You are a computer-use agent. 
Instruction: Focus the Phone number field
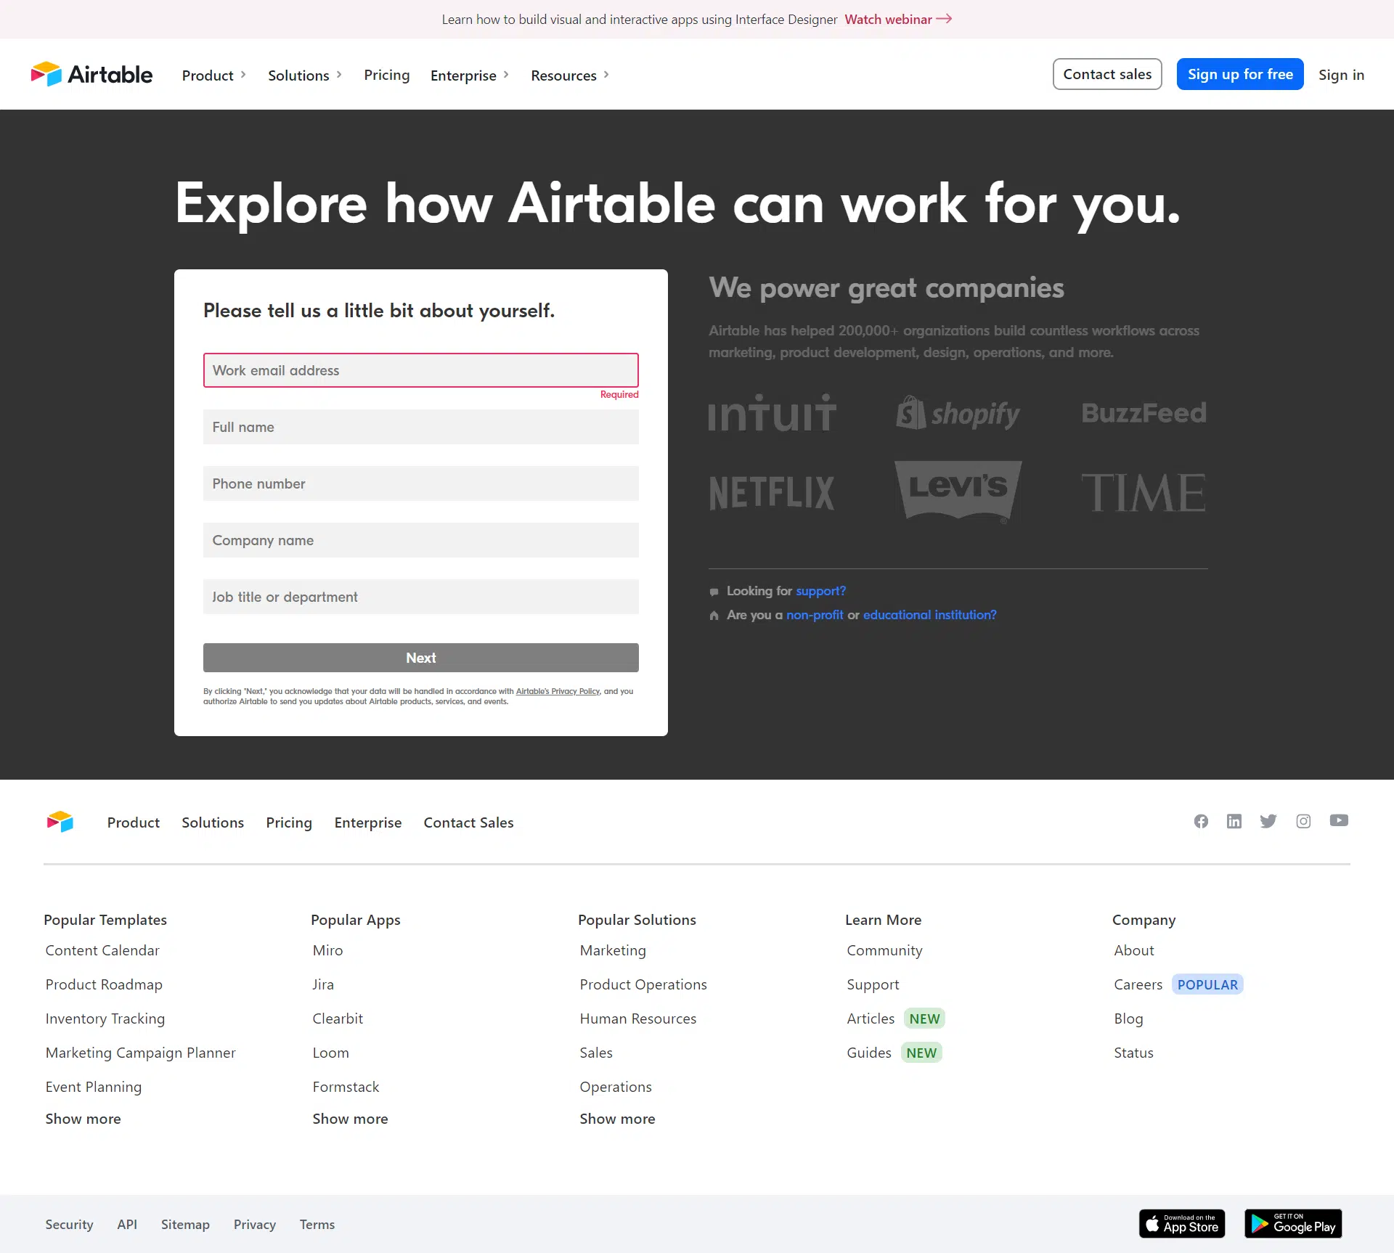(421, 483)
